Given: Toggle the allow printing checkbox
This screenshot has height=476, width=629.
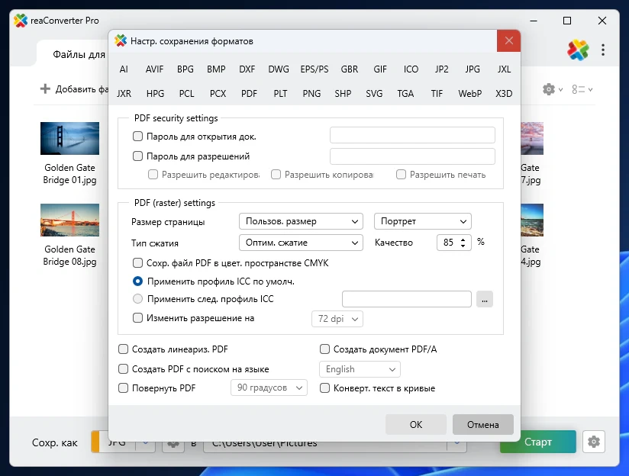Looking at the screenshot, I should [401, 175].
